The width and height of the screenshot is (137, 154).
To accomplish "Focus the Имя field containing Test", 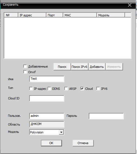I will point(47,79).
